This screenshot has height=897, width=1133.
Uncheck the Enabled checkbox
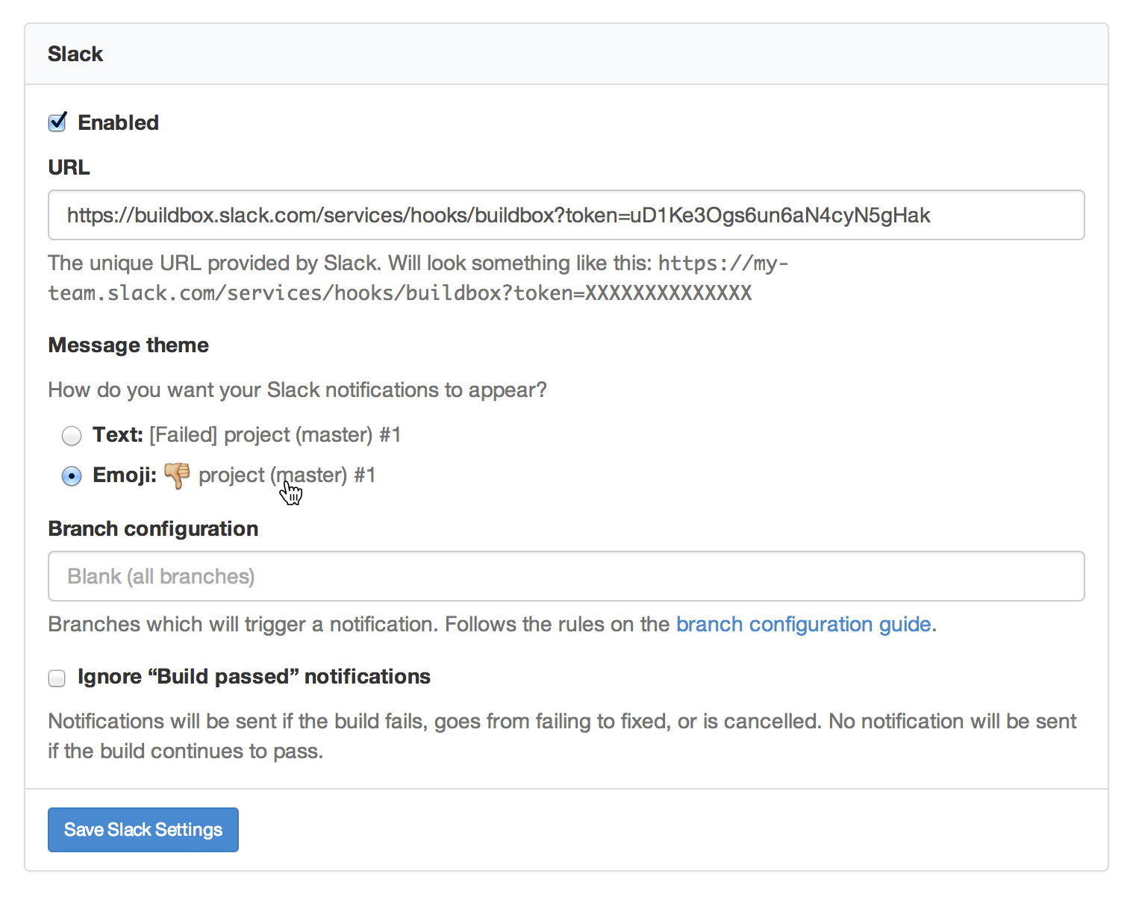coord(57,122)
